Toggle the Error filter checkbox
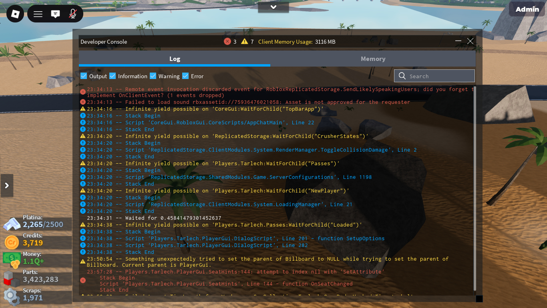The width and height of the screenshot is (547, 308). point(185,76)
